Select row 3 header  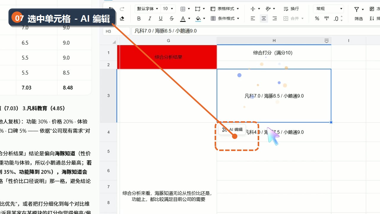click(x=108, y=96)
